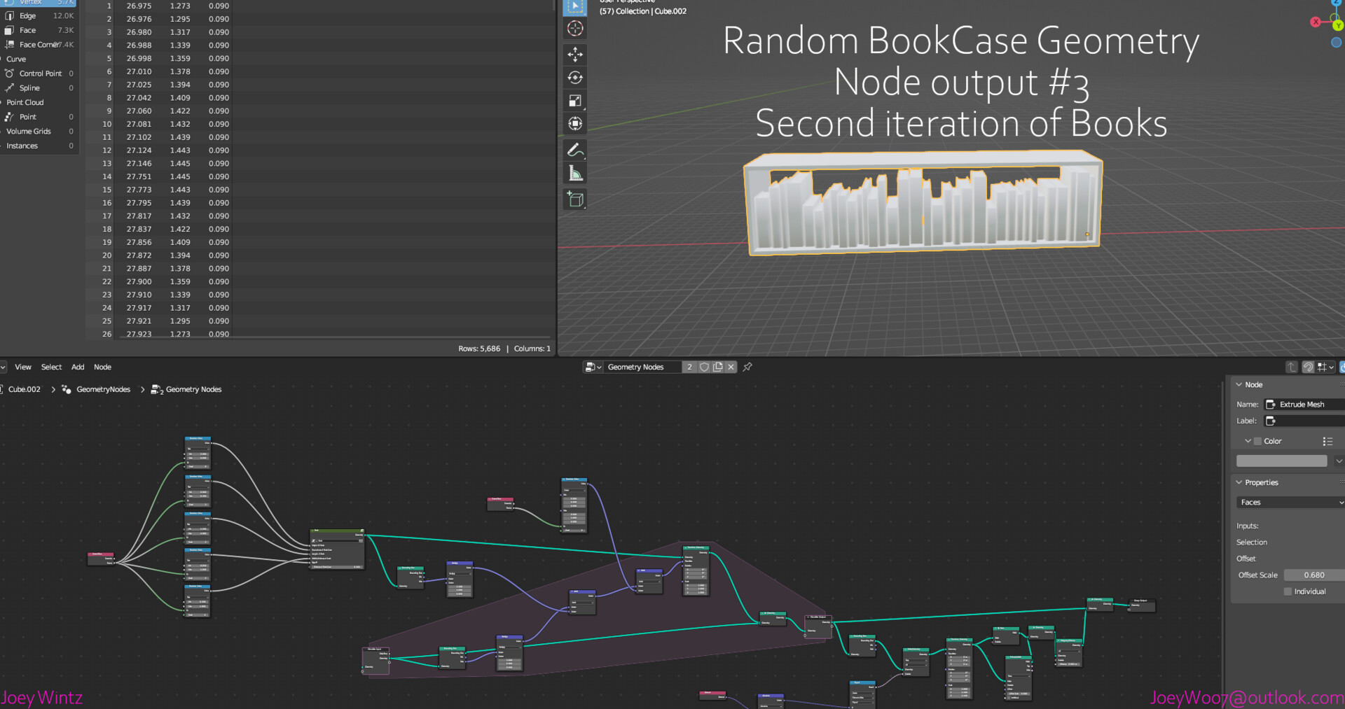Open the Select menu in node editor
The image size is (1345, 709).
(51, 367)
